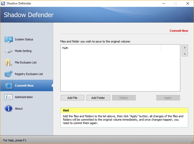Select File Exclusion List label
This screenshot has width=194, height=144.
[26, 62]
